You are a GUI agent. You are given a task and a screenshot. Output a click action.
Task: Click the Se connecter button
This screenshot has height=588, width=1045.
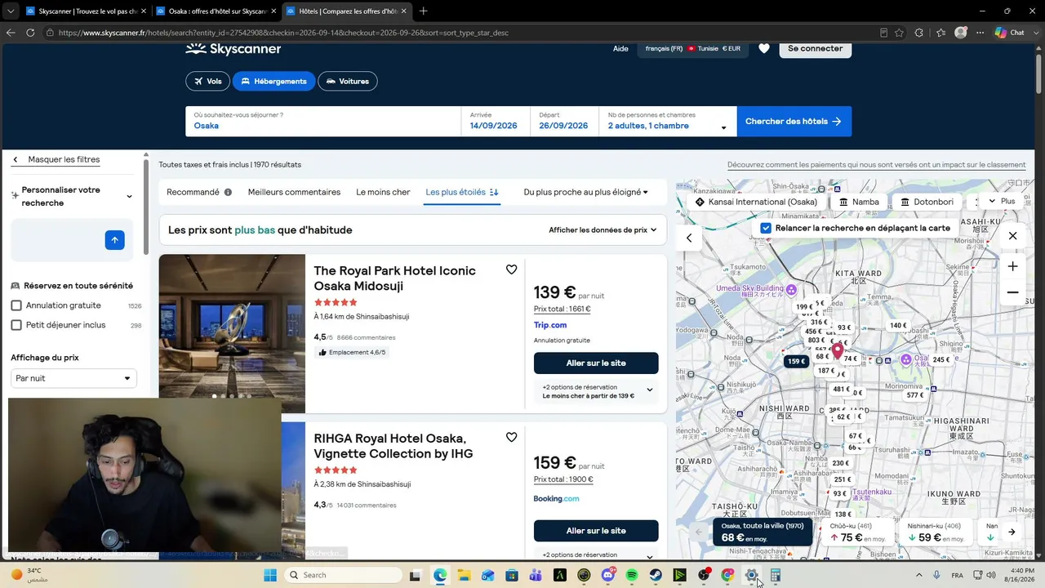pos(816,48)
